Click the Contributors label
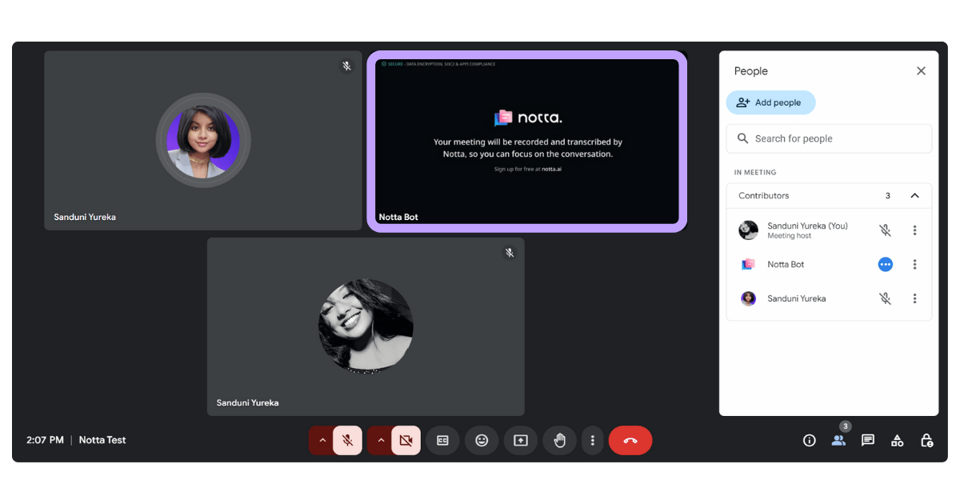 pos(763,196)
